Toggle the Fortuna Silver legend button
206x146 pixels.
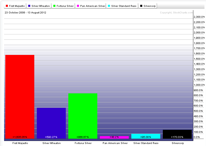point(63,6)
